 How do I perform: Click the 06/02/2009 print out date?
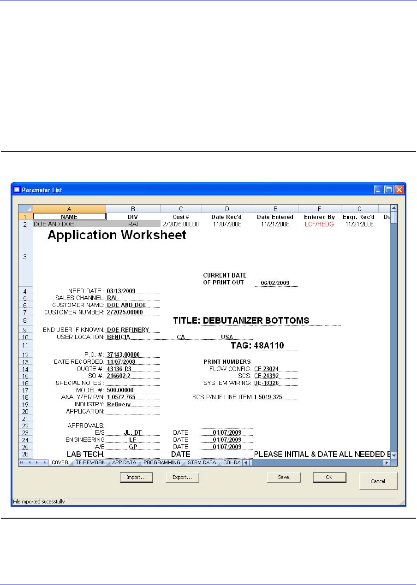tap(275, 283)
